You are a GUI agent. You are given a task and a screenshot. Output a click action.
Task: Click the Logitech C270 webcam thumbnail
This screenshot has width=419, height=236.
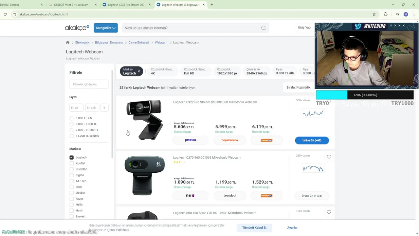click(x=144, y=176)
